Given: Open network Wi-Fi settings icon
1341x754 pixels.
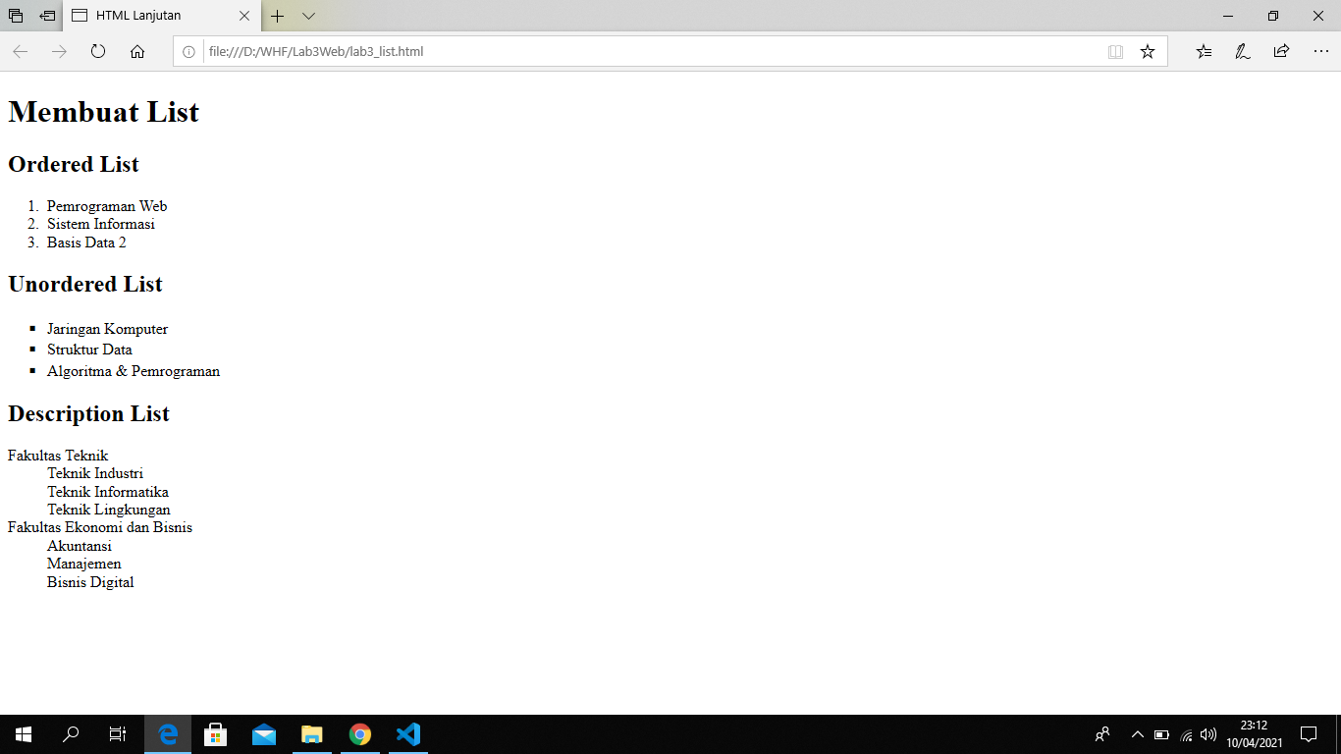Looking at the screenshot, I should click(x=1186, y=734).
